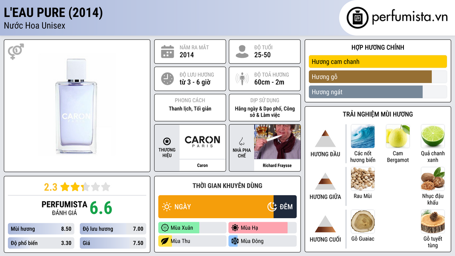Click the person icon beside Độ tuổi
The height and width of the screenshot is (256, 455).
coord(242,52)
